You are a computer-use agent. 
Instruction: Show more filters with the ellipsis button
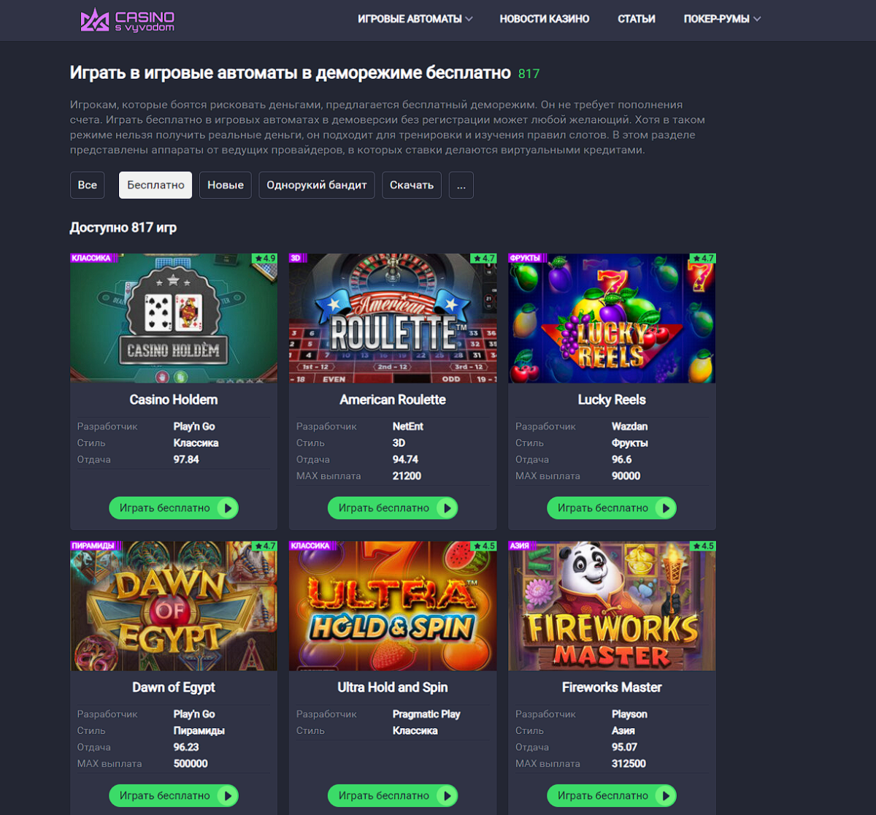pyautogui.click(x=461, y=185)
